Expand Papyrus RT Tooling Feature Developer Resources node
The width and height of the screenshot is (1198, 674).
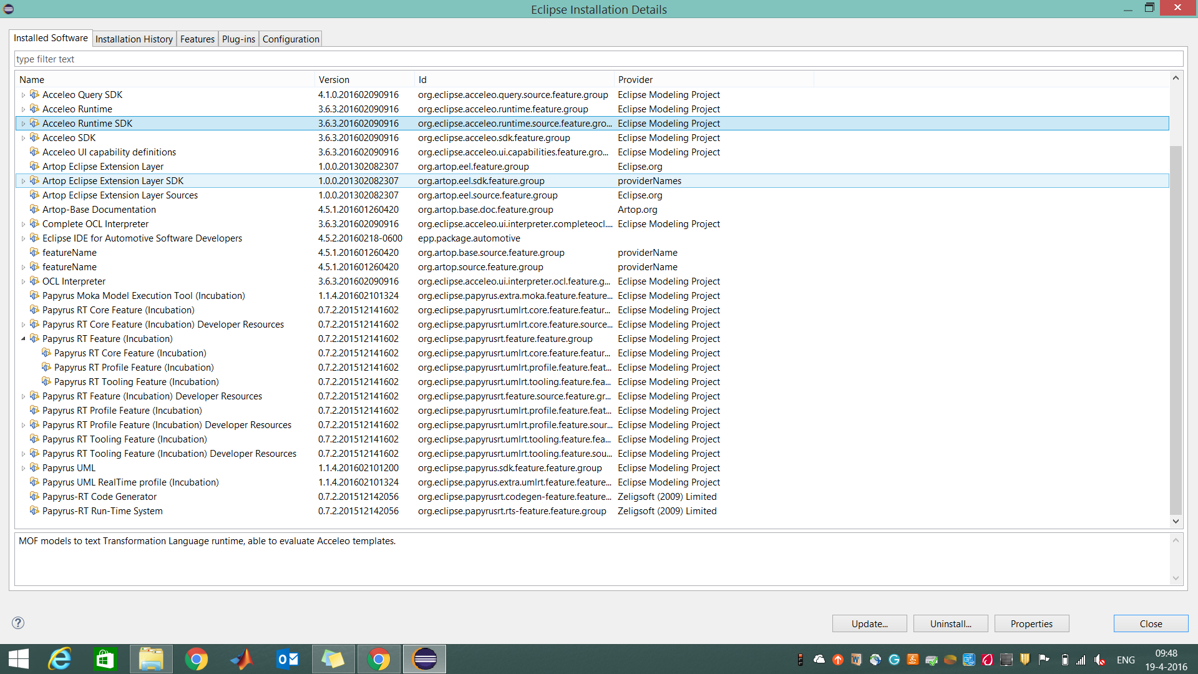point(23,454)
